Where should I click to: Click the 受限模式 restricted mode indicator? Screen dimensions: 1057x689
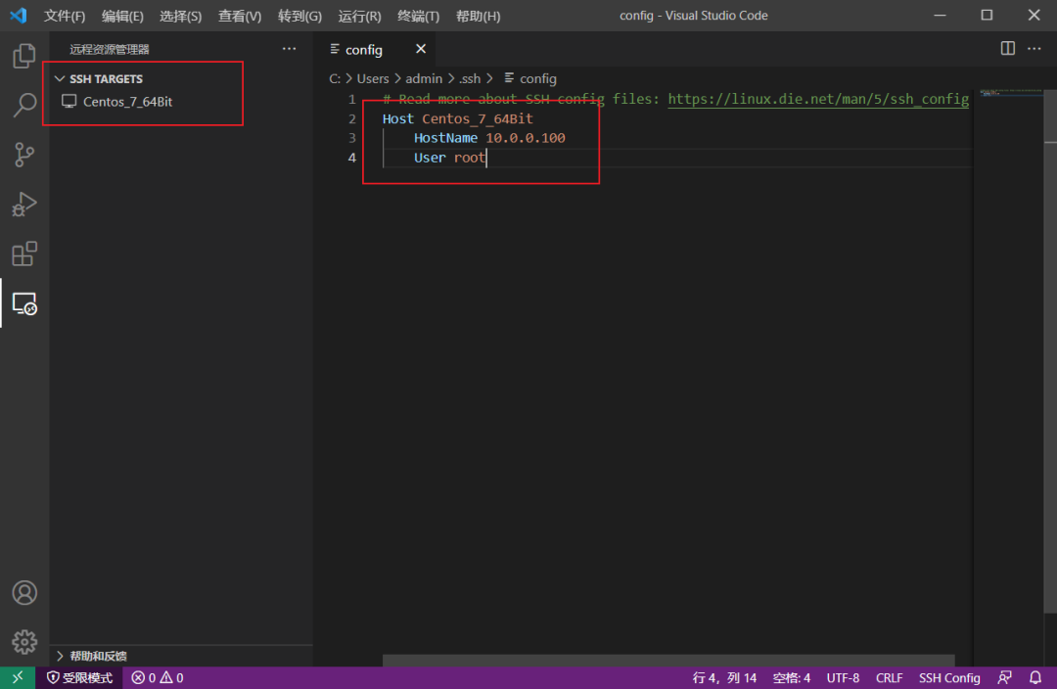point(79,677)
